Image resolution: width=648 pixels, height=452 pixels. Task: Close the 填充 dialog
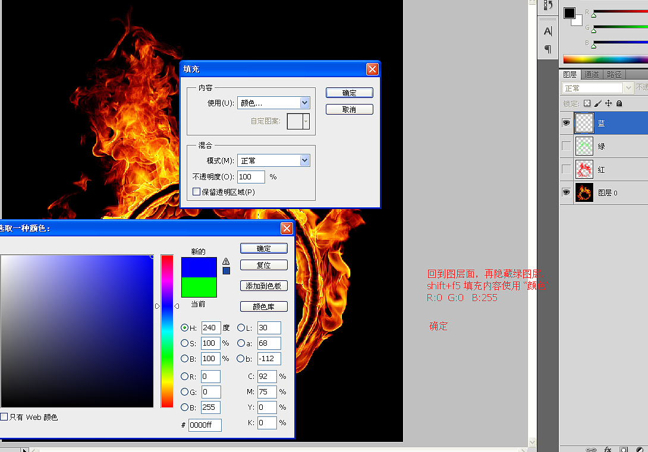point(372,69)
